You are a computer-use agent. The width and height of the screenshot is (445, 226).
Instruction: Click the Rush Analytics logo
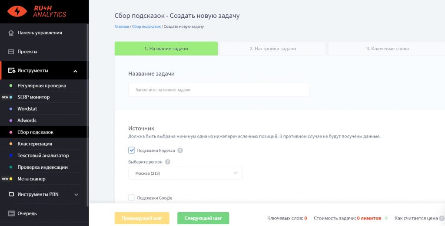click(x=37, y=11)
